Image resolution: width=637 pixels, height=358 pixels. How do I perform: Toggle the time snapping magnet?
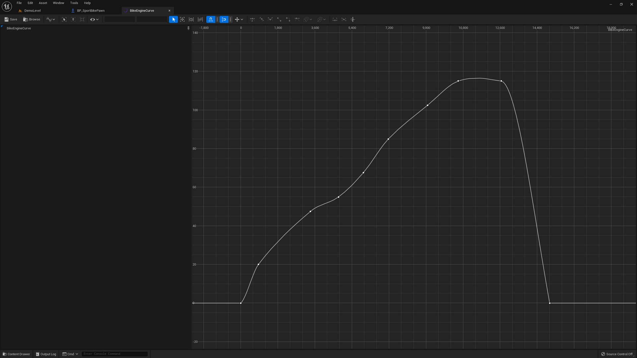[x=211, y=20]
